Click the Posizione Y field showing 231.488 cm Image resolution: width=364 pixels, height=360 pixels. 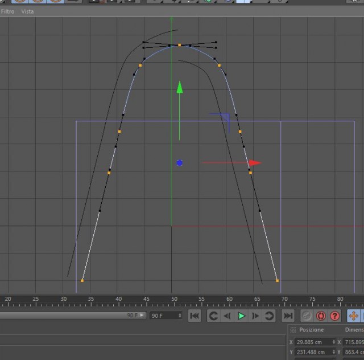point(315,352)
